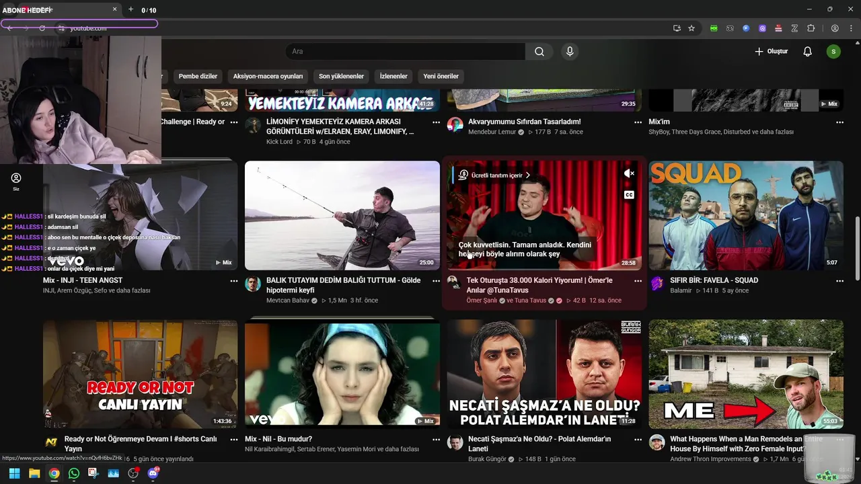The height and width of the screenshot is (484, 861).
Task: Bookmark this page with the star icon
Action: (691, 28)
